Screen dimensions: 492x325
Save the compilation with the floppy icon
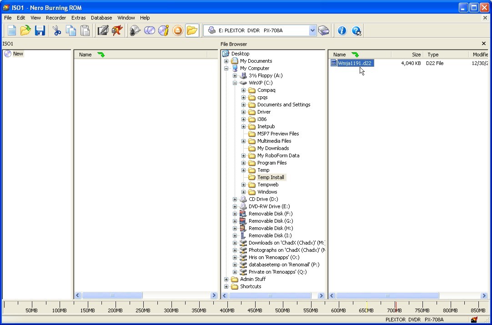pyautogui.click(x=40, y=30)
